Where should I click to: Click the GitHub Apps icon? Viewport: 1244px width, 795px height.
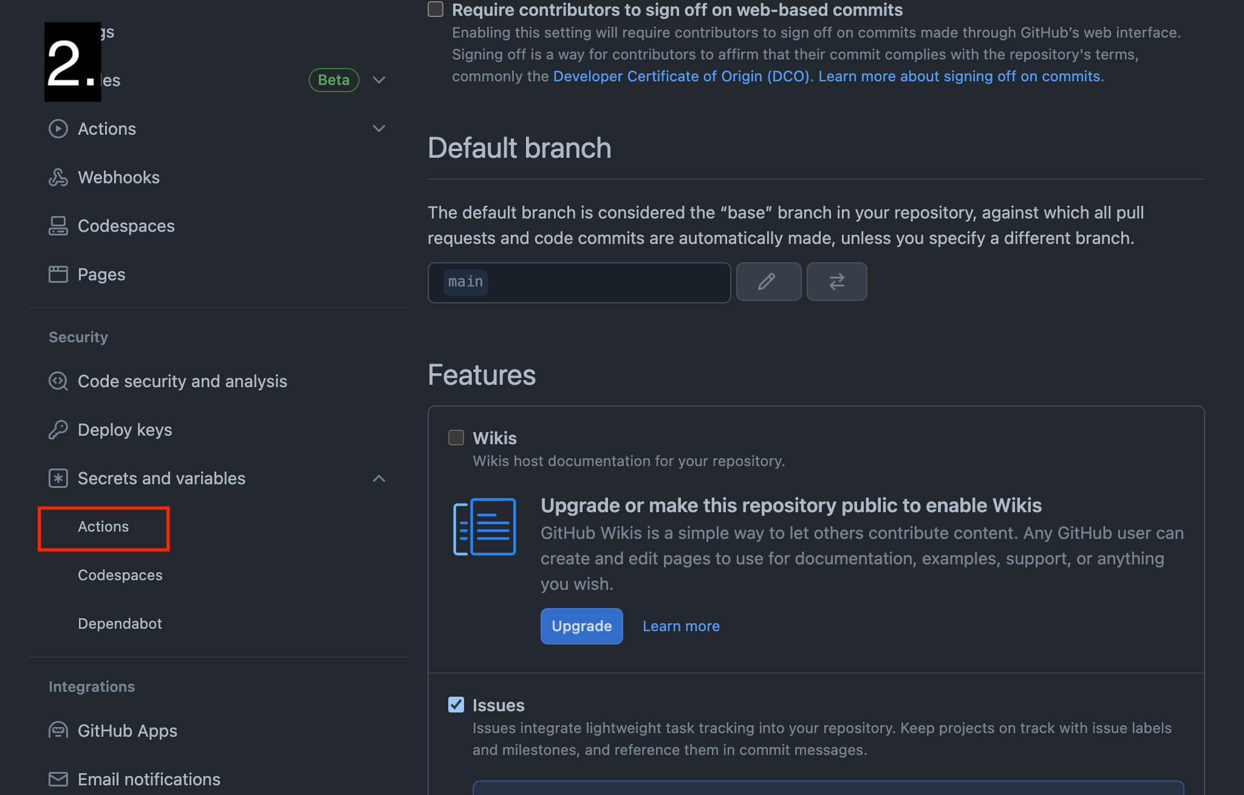[58, 730]
